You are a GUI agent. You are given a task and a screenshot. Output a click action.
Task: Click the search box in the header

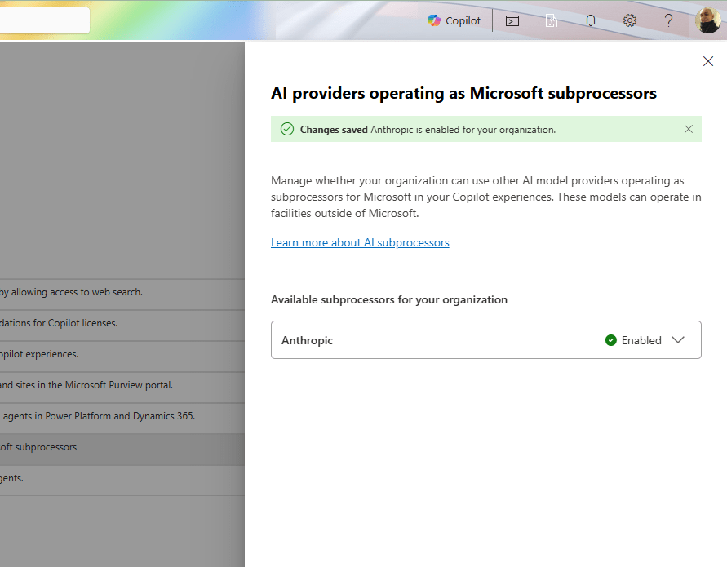pos(44,20)
